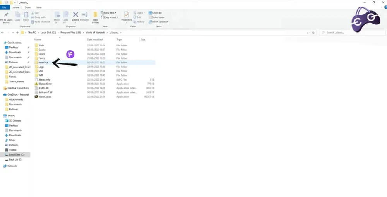Click the History command in the ribbon

click(x=139, y=22)
